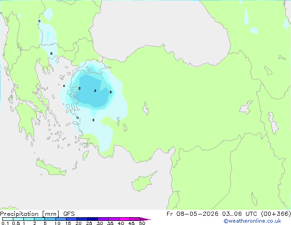This screenshot has height=225, width=291.
Task: Select the 30–35 mm purple legend swatch
Action: pyautogui.click(x=103, y=219)
